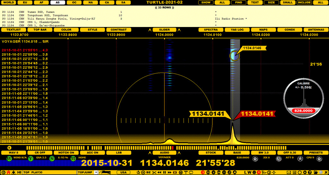Click the SPECTRA button

coord(211,30)
